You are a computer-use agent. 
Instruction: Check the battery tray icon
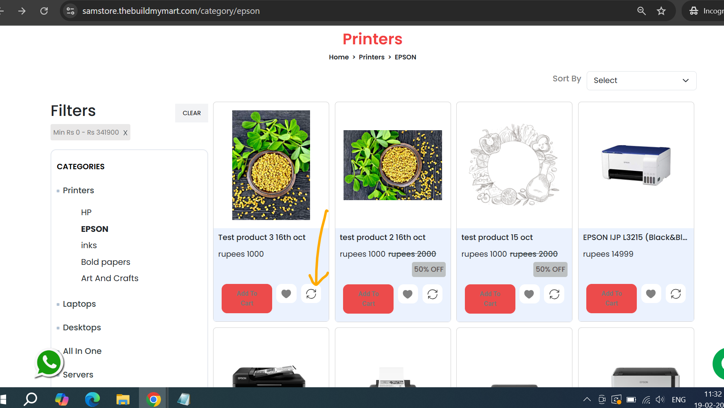tap(631, 399)
